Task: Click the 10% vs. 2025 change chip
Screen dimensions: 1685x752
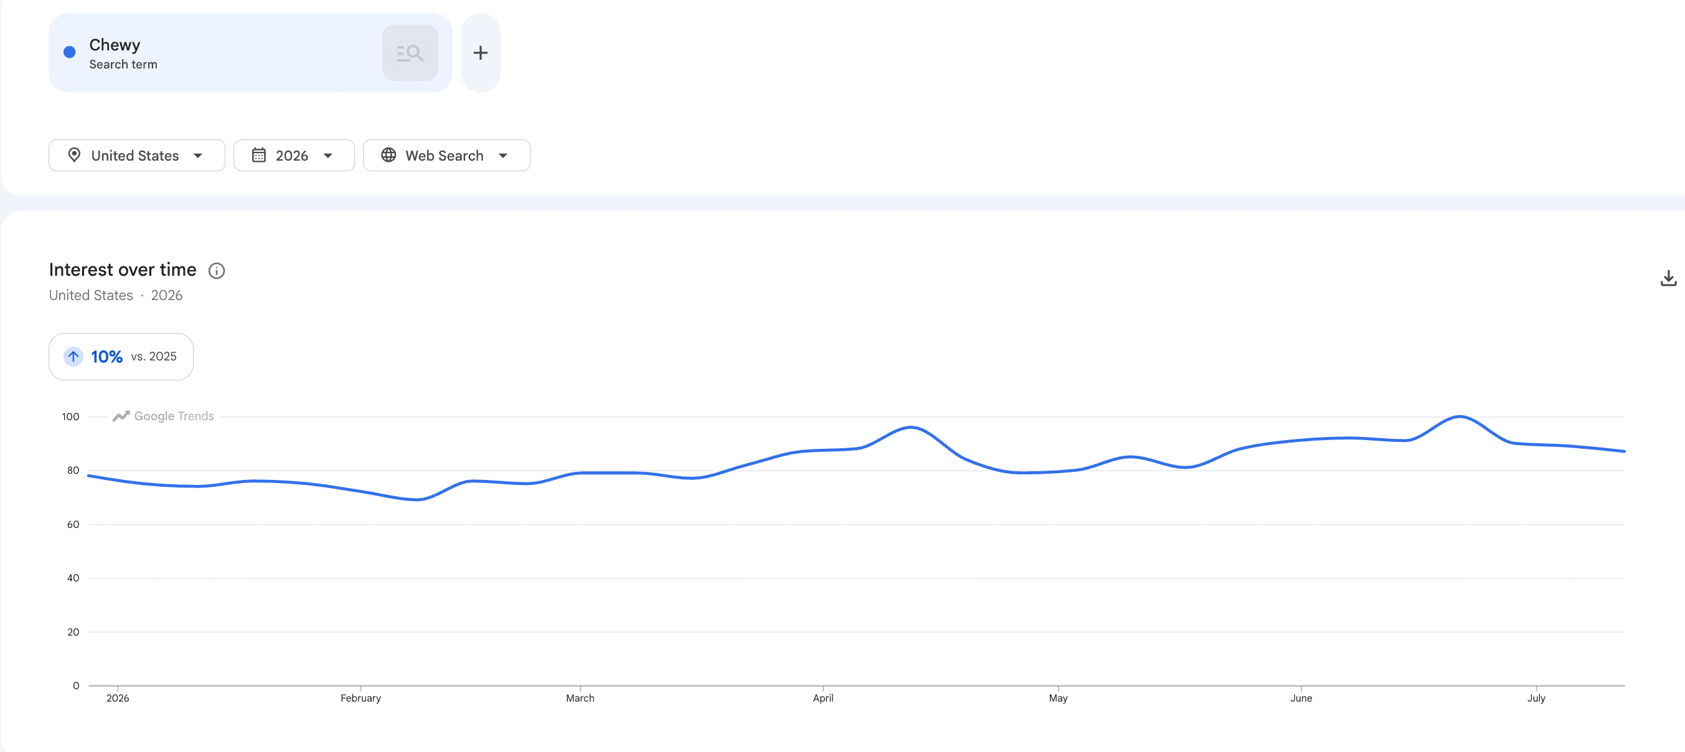Action: point(121,356)
